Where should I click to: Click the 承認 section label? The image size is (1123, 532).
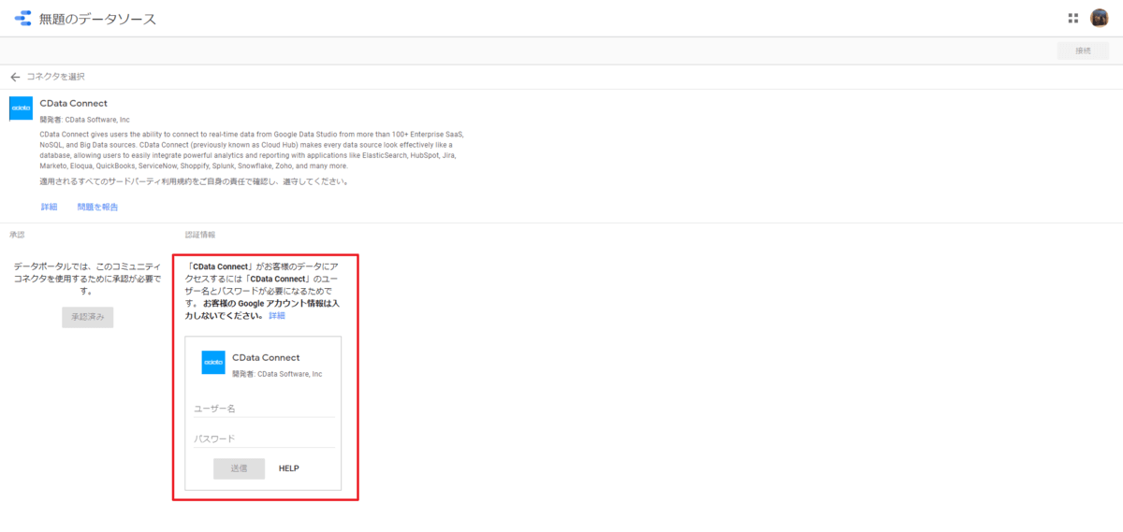(17, 235)
